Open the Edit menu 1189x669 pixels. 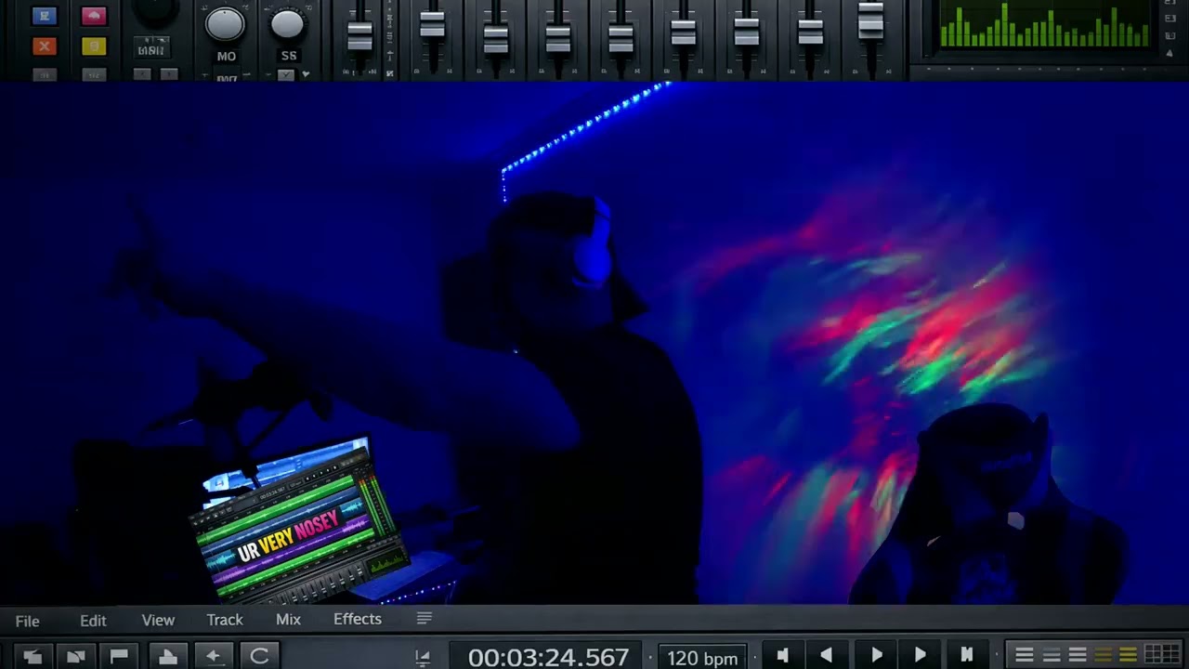pyautogui.click(x=93, y=620)
